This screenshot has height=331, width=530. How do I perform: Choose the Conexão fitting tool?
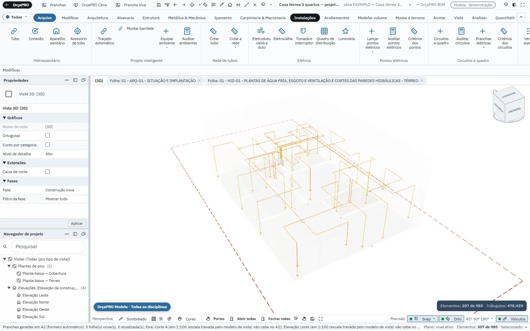pos(36,34)
